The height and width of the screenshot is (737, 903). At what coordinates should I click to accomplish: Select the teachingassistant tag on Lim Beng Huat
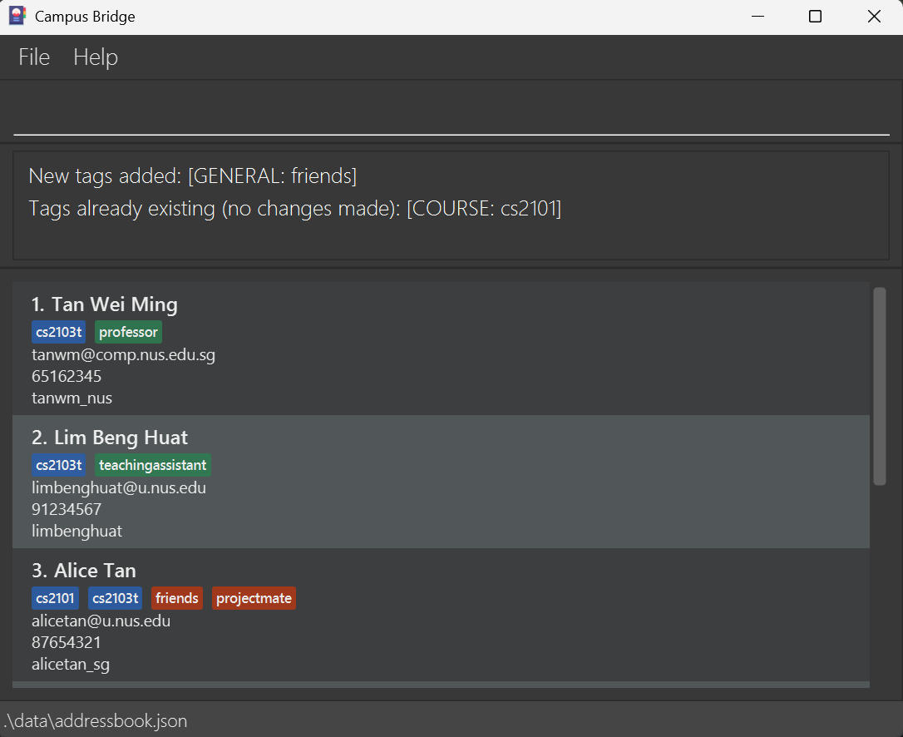point(152,464)
